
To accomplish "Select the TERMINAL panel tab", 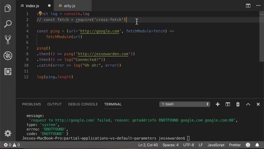I will (x=113, y=104).
